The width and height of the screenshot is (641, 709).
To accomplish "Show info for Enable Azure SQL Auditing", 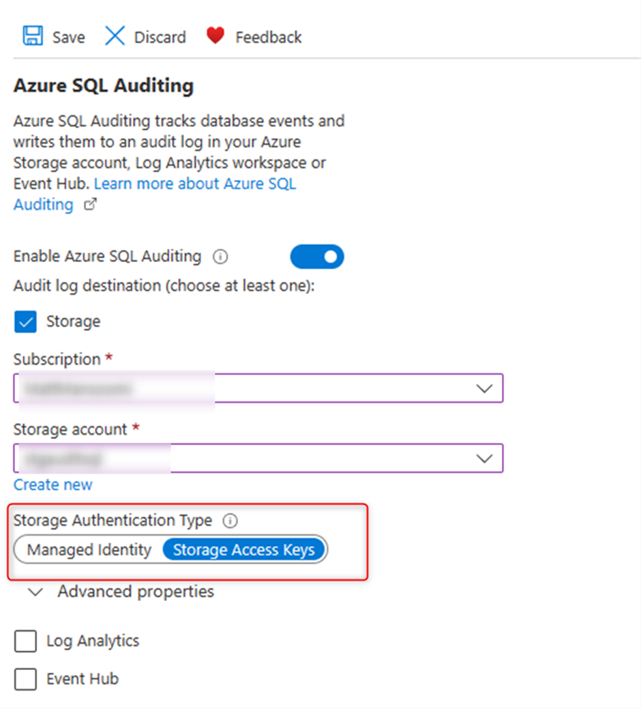I will click(220, 257).
